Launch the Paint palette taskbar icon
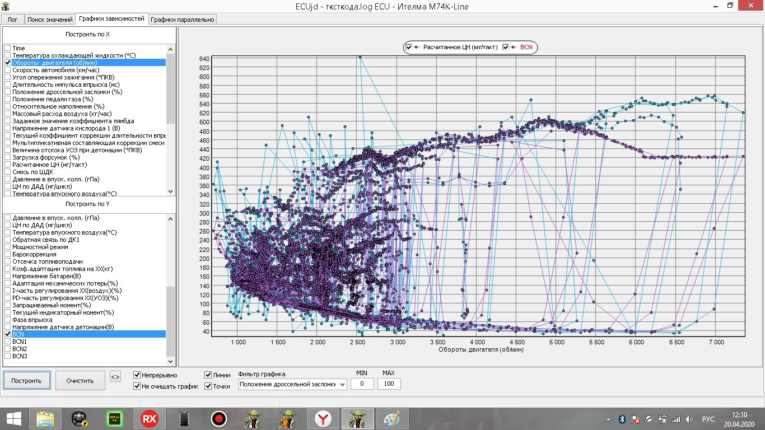 click(391, 418)
